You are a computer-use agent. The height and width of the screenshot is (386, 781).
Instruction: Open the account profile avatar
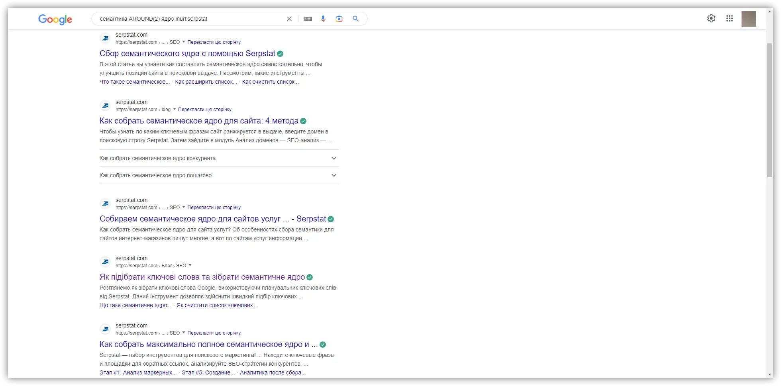click(749, 19)
